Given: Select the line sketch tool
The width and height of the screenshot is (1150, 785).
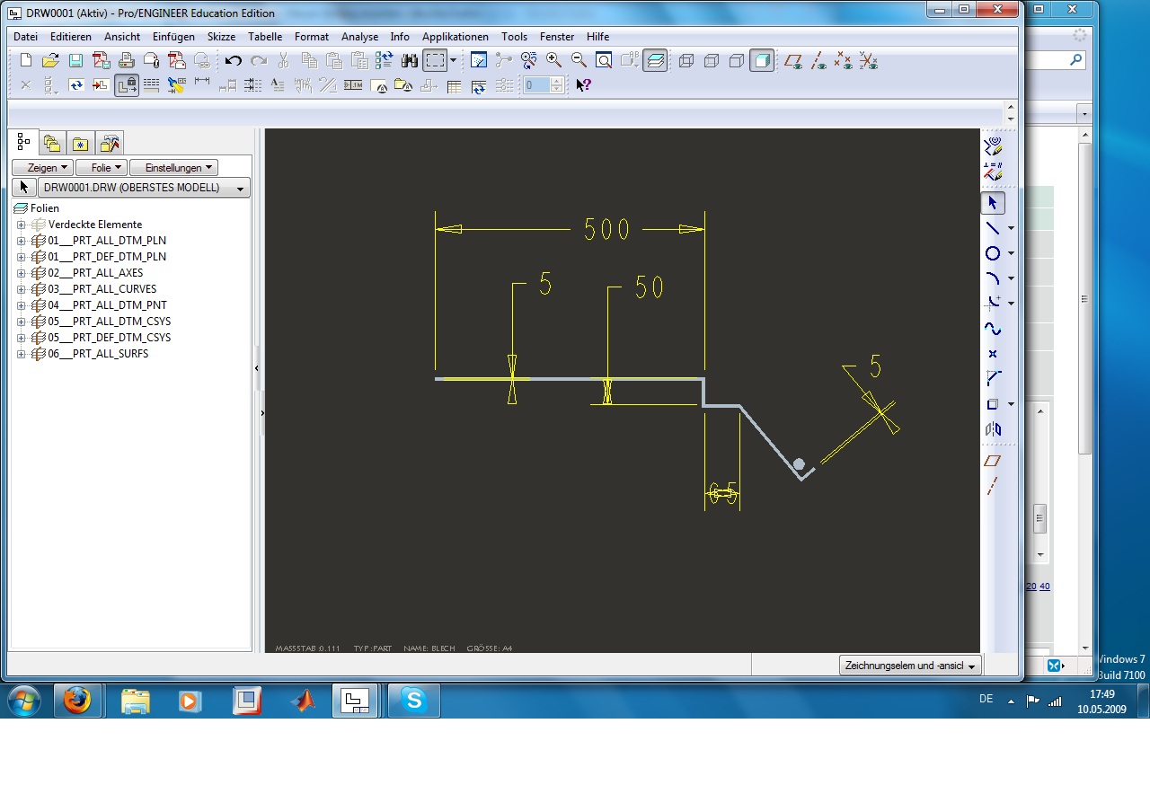Looking at the screenshot, I should coord(993,228).
